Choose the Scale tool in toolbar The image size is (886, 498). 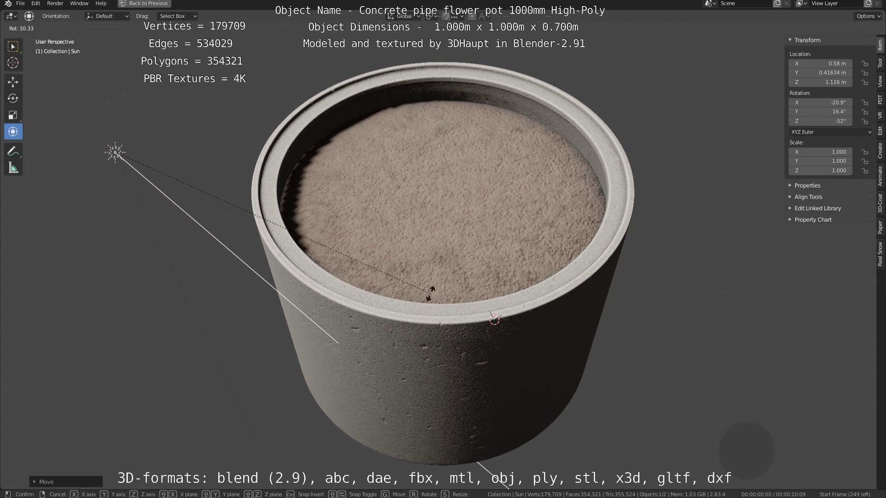pyautogui.click(x=13, y=115)
